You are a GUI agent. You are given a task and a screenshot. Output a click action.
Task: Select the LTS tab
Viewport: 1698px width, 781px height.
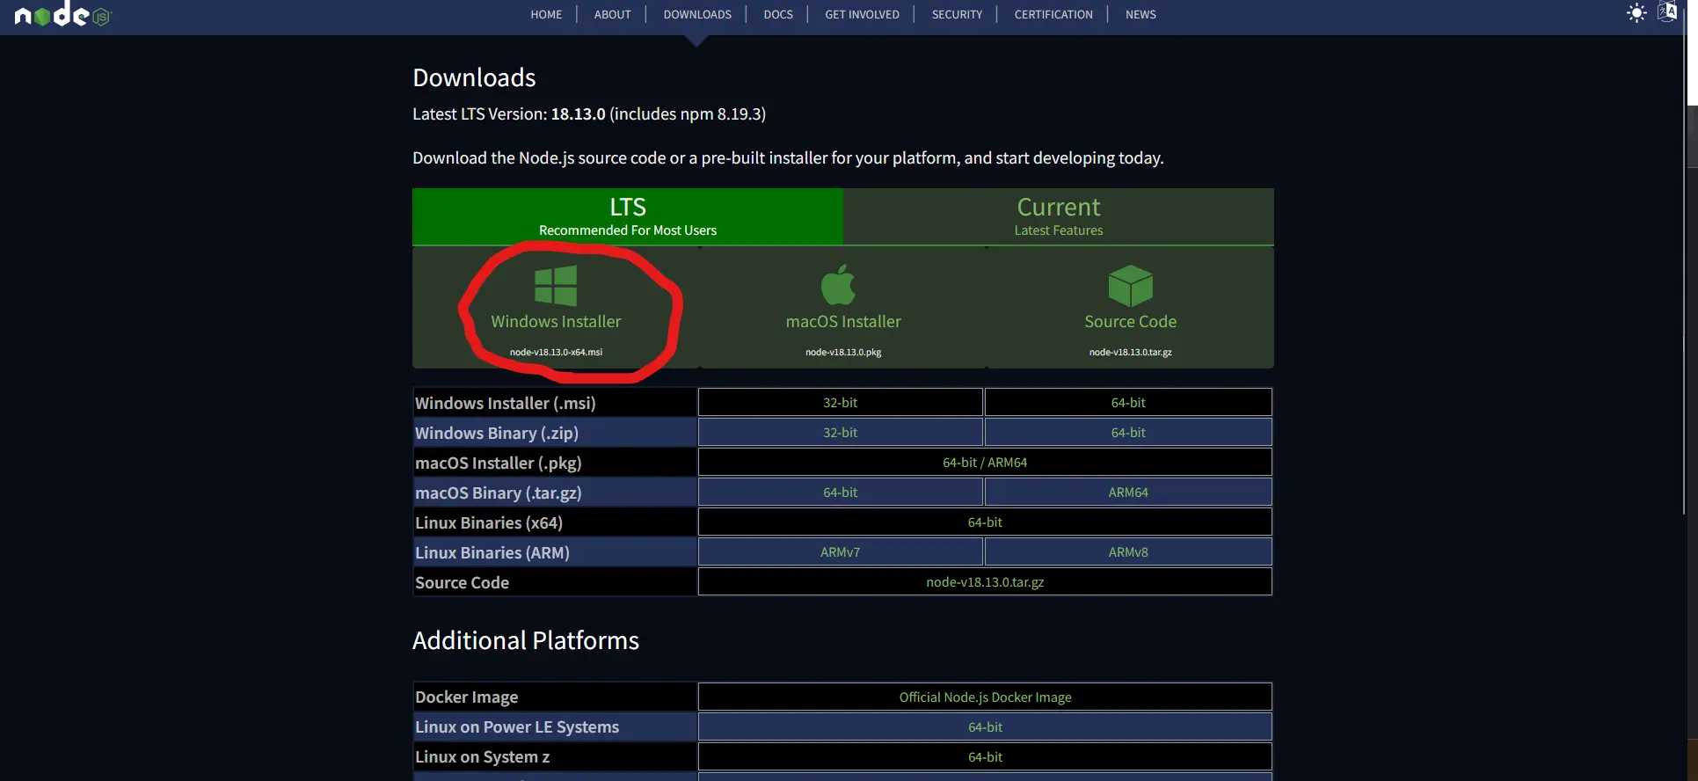628,216
